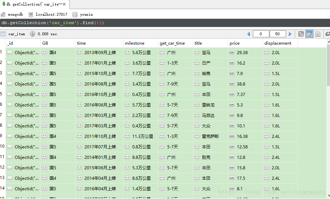This screenshot has width=330, height=199.
Task: Select the milestone cell '7.7万公里'
Action: click(x=141, y=74)
